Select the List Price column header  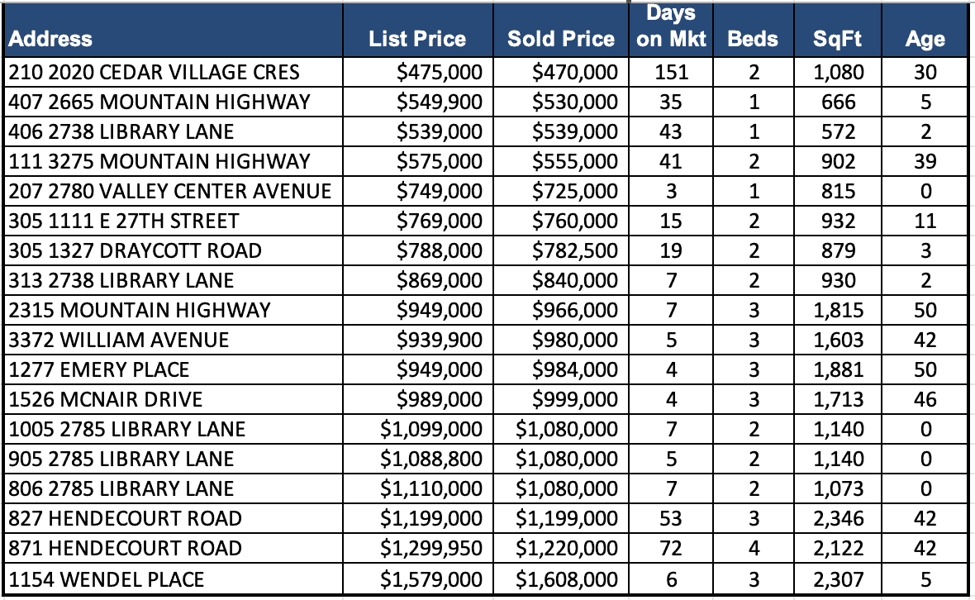tap(417, 39)
